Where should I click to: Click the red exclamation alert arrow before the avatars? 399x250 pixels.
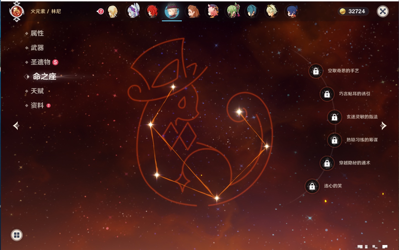point(100,11)
